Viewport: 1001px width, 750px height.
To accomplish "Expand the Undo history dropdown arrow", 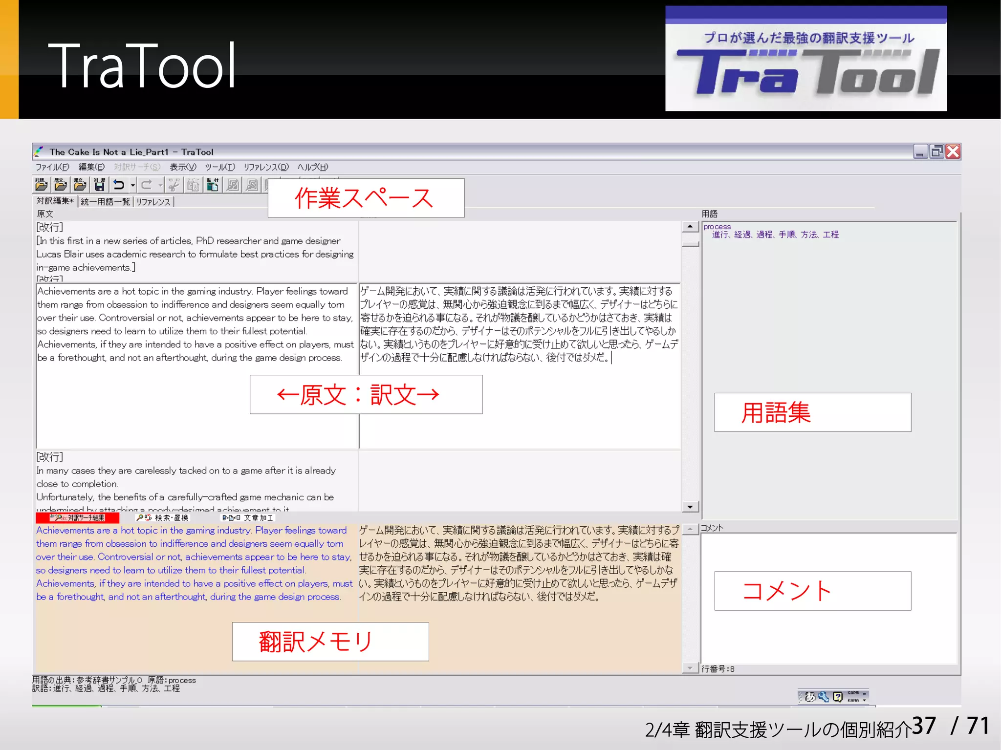I will (x=132, y=185).
